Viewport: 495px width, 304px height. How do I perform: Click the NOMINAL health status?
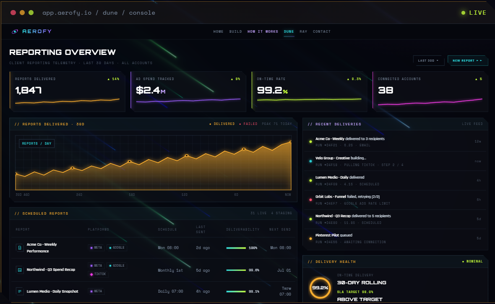(473, 261)
